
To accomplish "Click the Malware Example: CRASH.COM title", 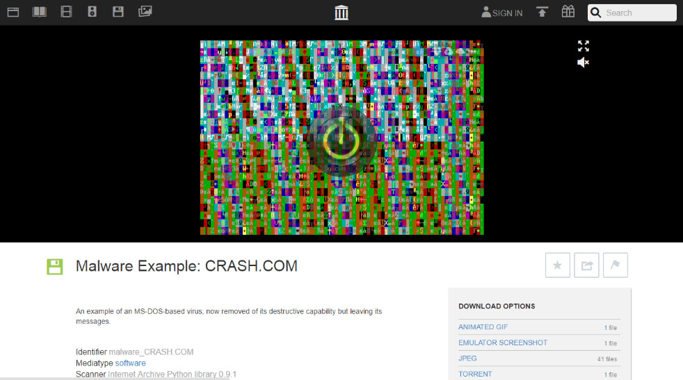I will (x=186, y=266).
